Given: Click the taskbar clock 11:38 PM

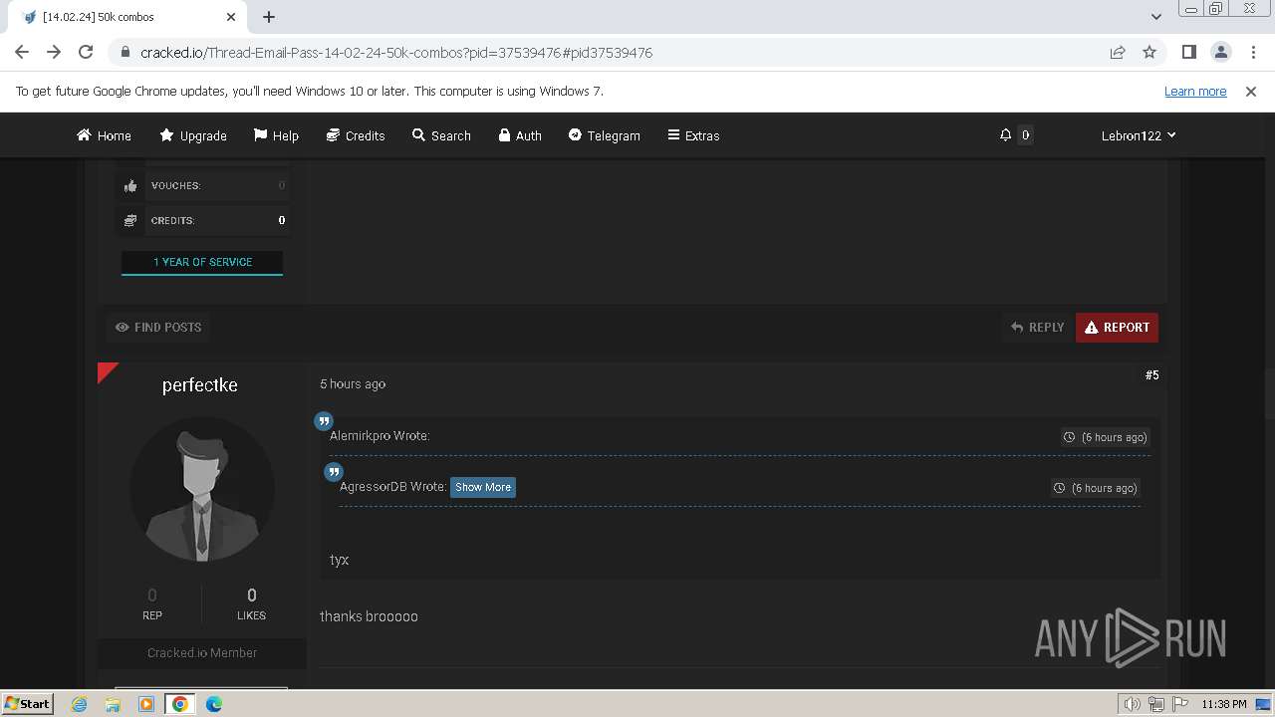Looking at the screenshot, I should (x=1223, y=704).
